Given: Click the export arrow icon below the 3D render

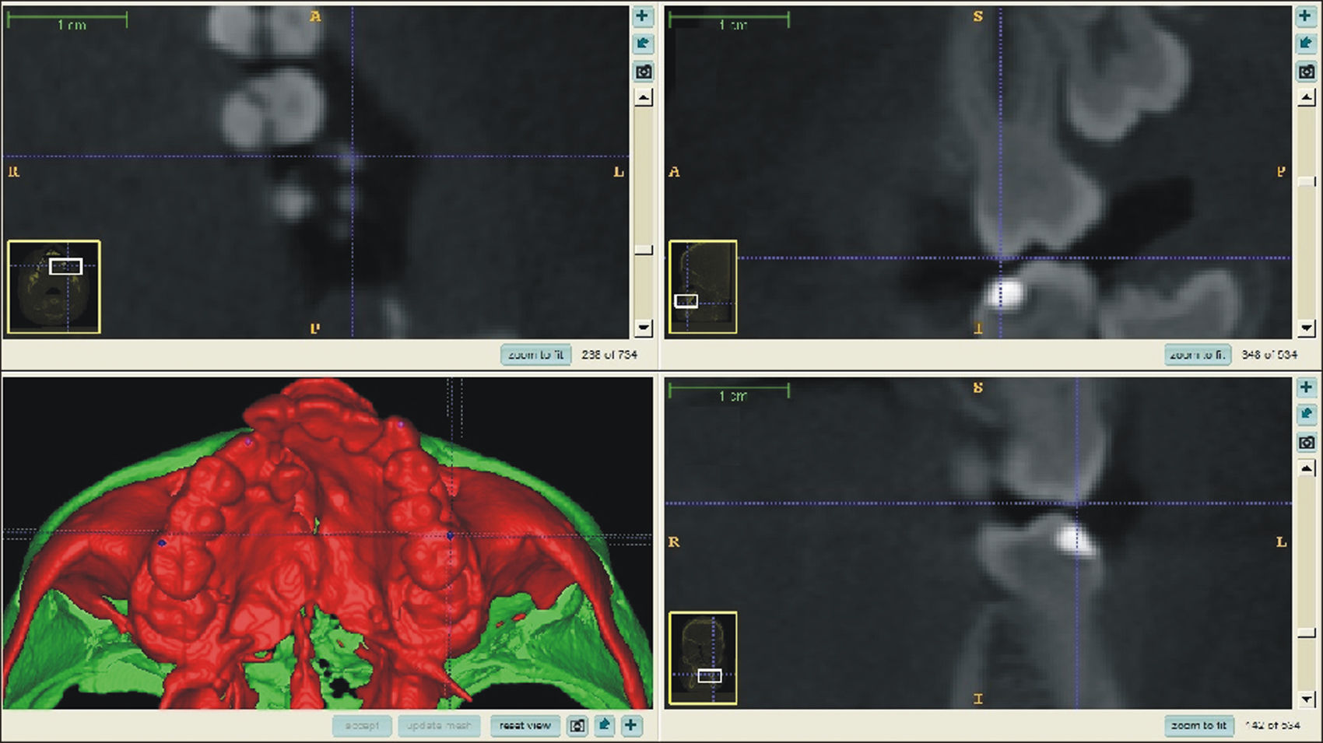Looking at the screenshot, I should tap(604, 726).
